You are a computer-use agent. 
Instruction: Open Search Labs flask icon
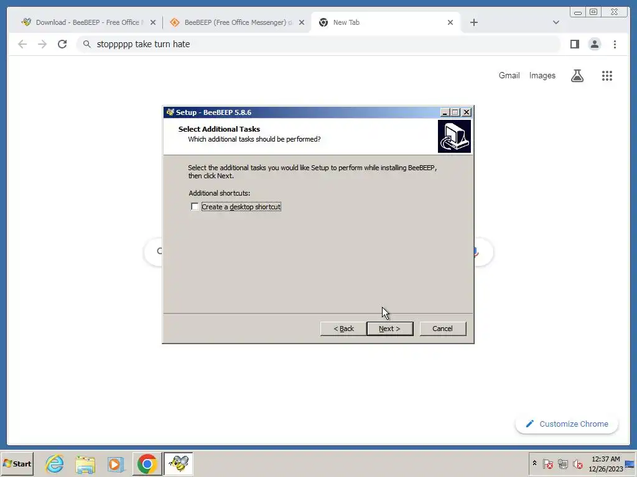click(577, 76)
